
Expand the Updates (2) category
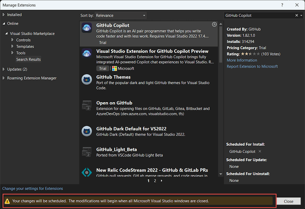pos(4,69)
